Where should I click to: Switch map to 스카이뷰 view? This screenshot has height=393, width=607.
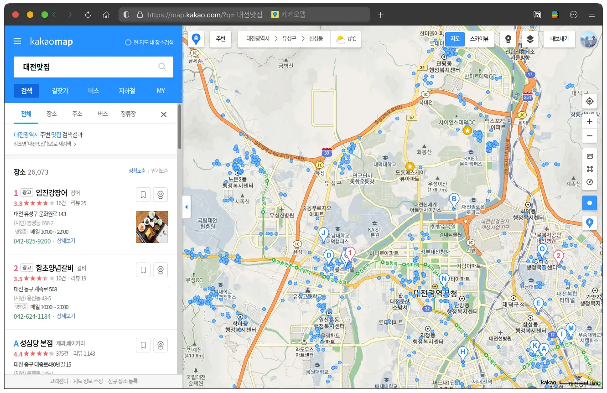(x=479, y=39)
